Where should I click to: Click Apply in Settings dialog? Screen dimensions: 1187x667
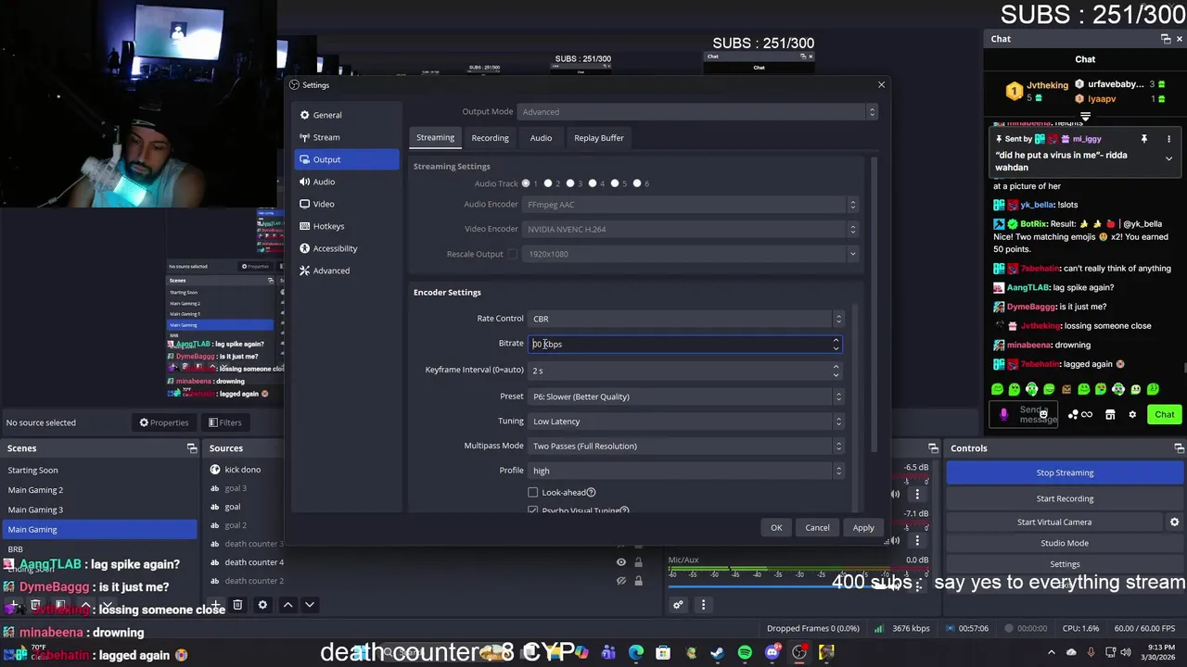pyautogui.click(x=863, y=528)
